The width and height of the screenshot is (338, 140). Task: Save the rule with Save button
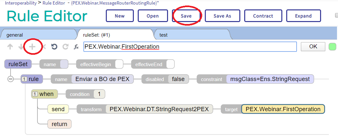click(186, 16)
